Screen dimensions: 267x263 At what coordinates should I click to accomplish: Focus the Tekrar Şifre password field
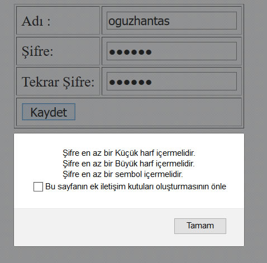pos(171,82)
